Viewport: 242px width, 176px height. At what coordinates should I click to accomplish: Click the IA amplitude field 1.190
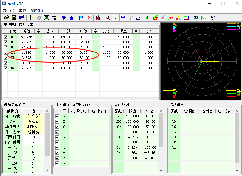[26, 52]
